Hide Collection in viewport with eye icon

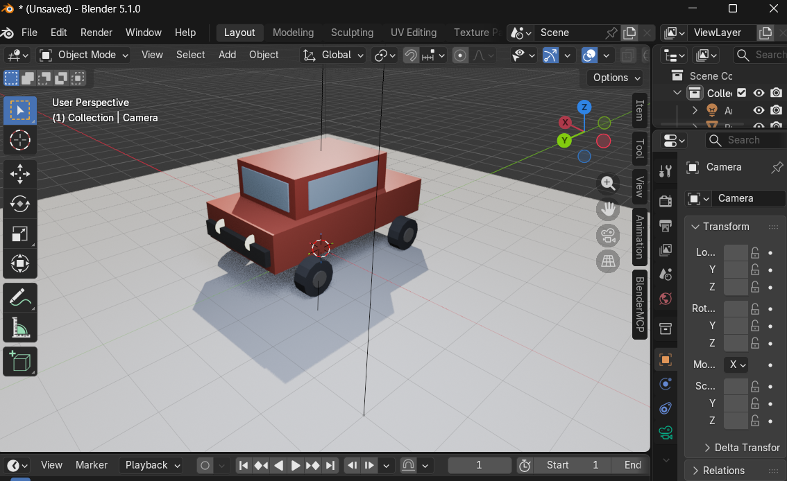pyautogui.click(x=759, y=93)
